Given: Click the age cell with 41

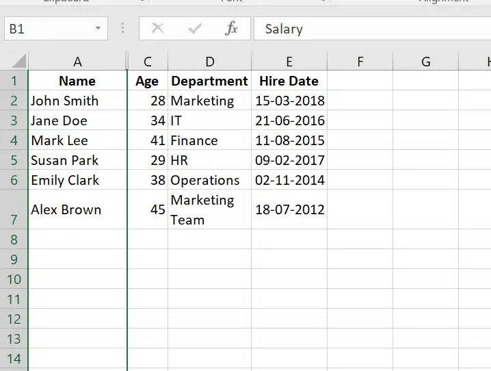Looking at the screenshot, I should point(148,140).
